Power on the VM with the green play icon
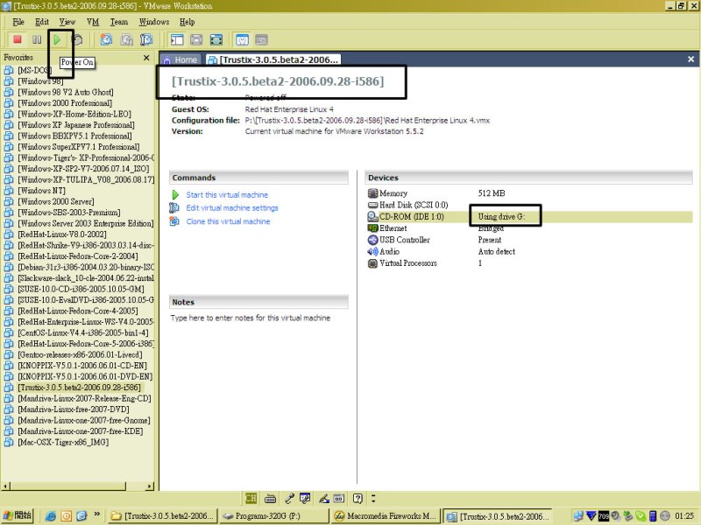The height and width of the screenshot is (525, 701). [x=57, y=39]
